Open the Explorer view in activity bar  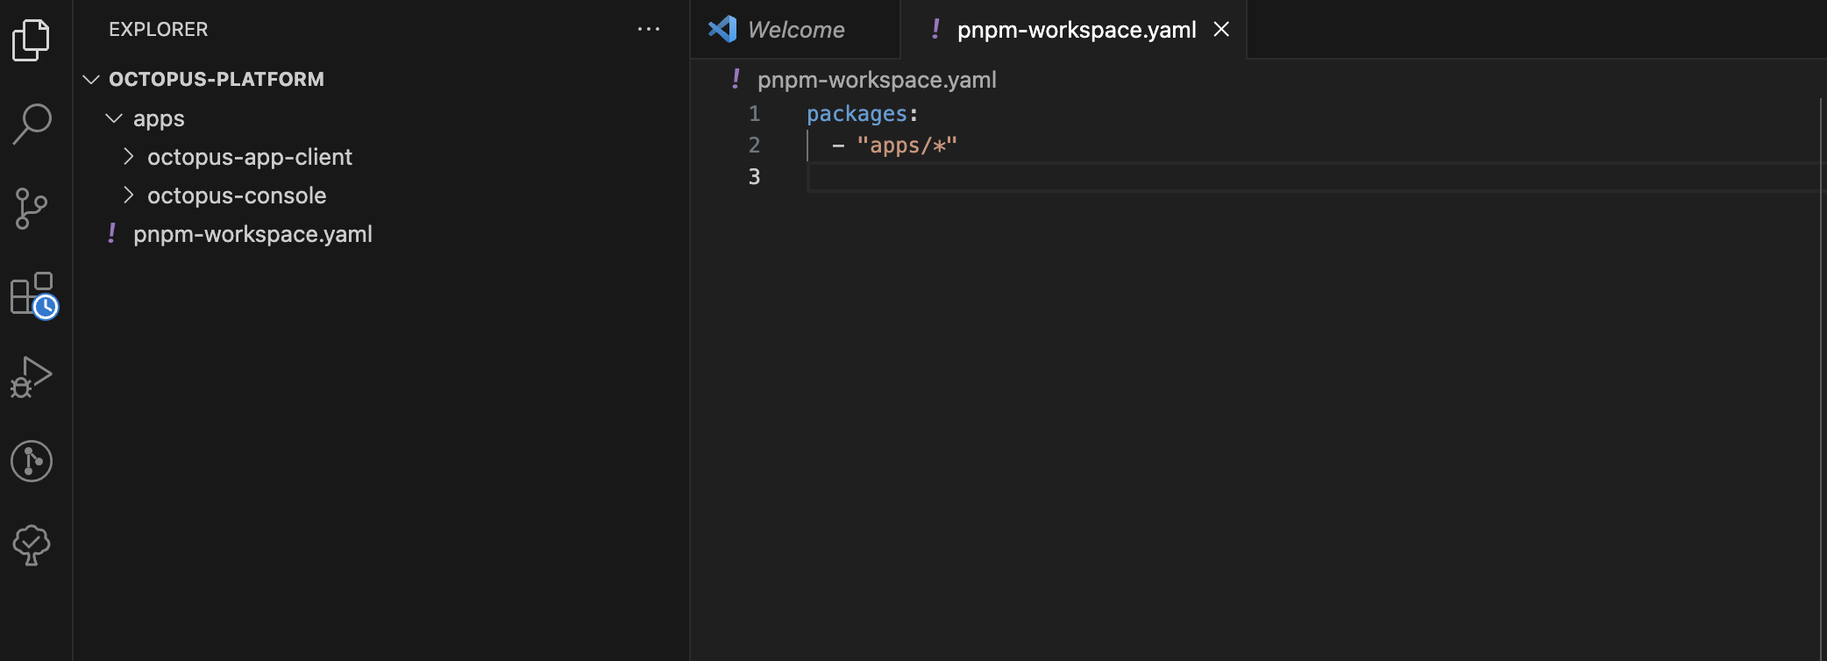point(32,39)
